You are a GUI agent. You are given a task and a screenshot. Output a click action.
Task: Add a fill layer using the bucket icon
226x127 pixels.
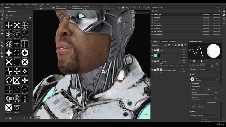[x=176, y=45]
